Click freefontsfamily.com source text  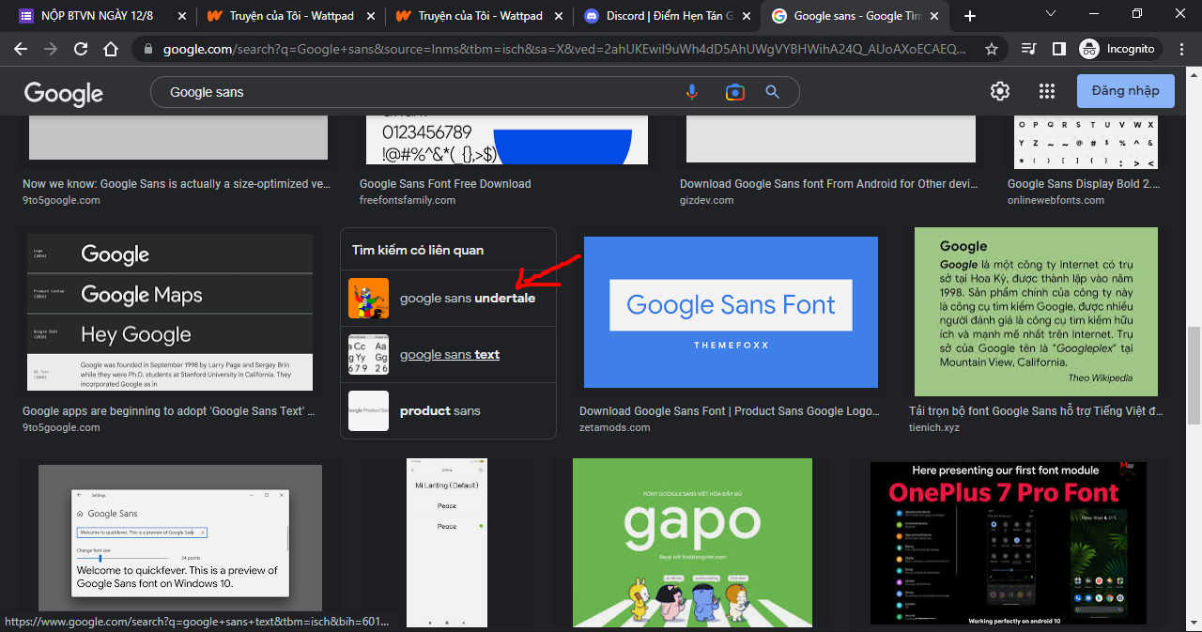tap(408, 200)
